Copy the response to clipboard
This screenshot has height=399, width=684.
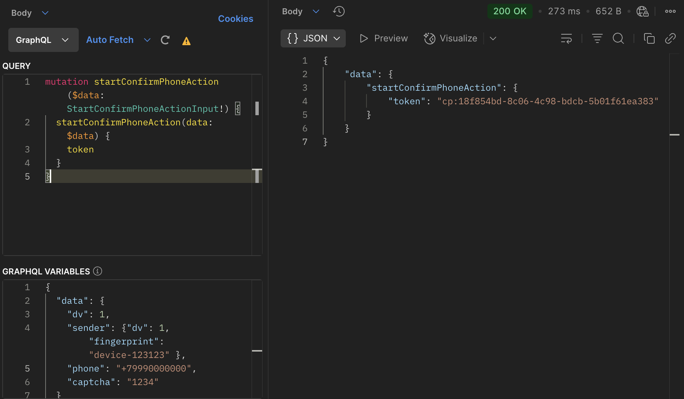tap(649, 38)
